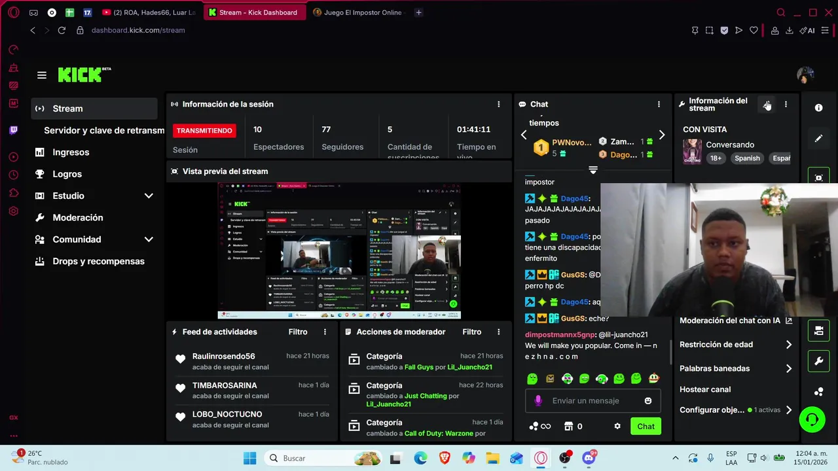Viewport: 838px width, 471px height.
Task: Open Acciones de moderador three-dot menu
Action: coord(499,332)
